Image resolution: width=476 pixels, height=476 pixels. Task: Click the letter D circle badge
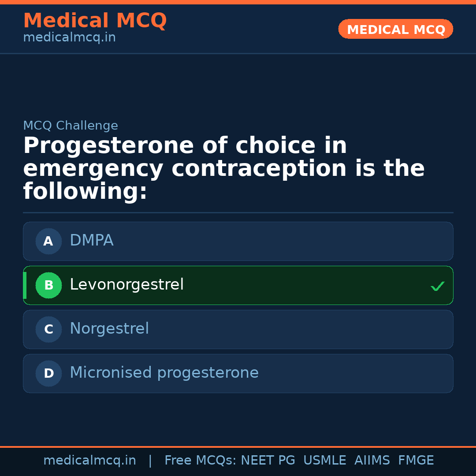point(48,373)
